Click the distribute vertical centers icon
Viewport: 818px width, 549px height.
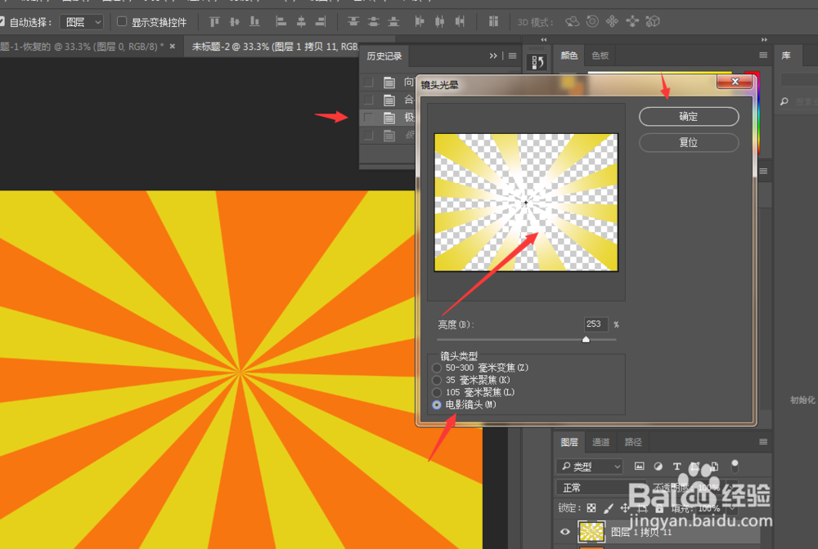[374, 22]
